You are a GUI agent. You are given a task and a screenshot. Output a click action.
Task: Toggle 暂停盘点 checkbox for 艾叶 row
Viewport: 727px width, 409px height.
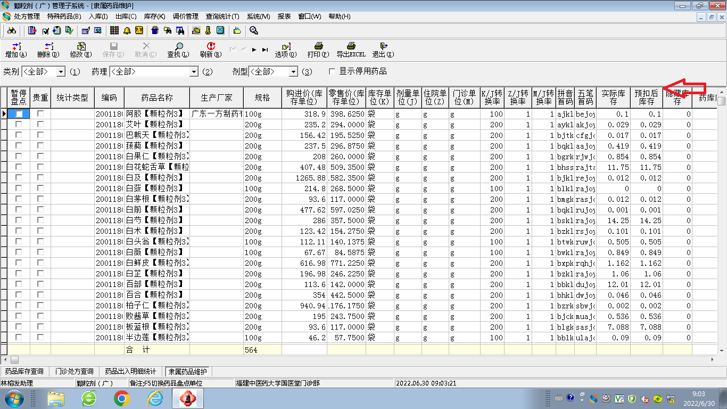pyautogui.click(x=19, y=125)
